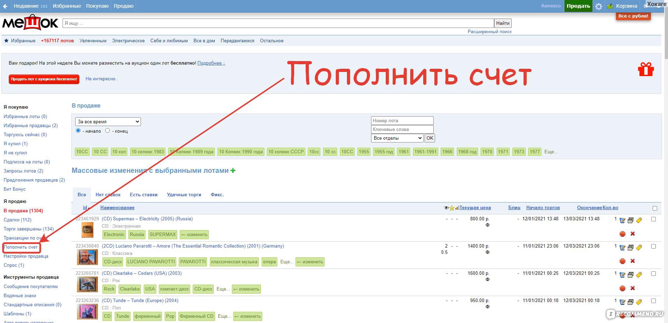Open Supermax lot thumbnail image
Screen dimensions: 668x323
click(87, 230)
